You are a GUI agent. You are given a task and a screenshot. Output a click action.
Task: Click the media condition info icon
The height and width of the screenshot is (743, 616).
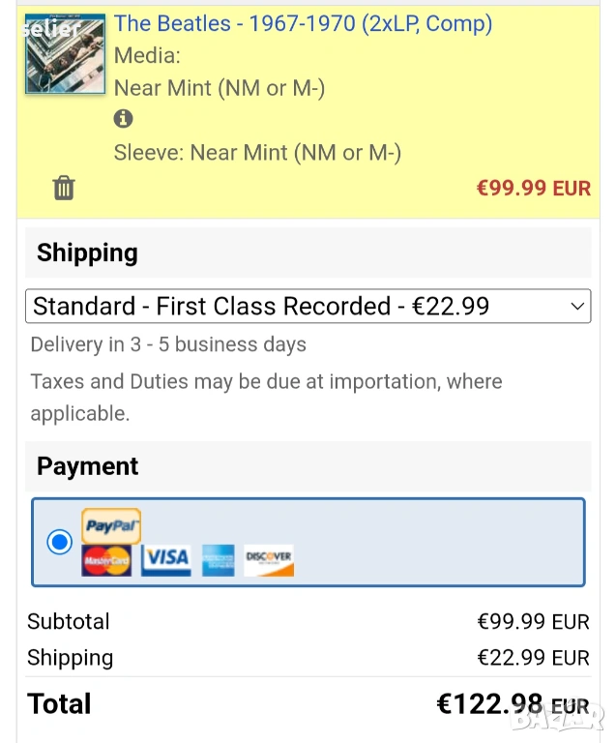123,119
